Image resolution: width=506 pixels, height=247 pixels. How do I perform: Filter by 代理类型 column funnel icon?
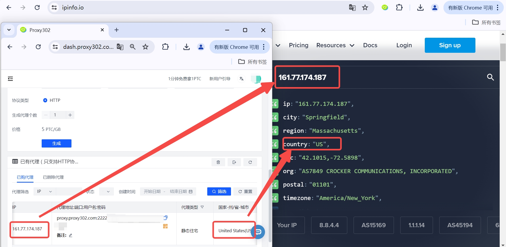click(x=202, y=207)
